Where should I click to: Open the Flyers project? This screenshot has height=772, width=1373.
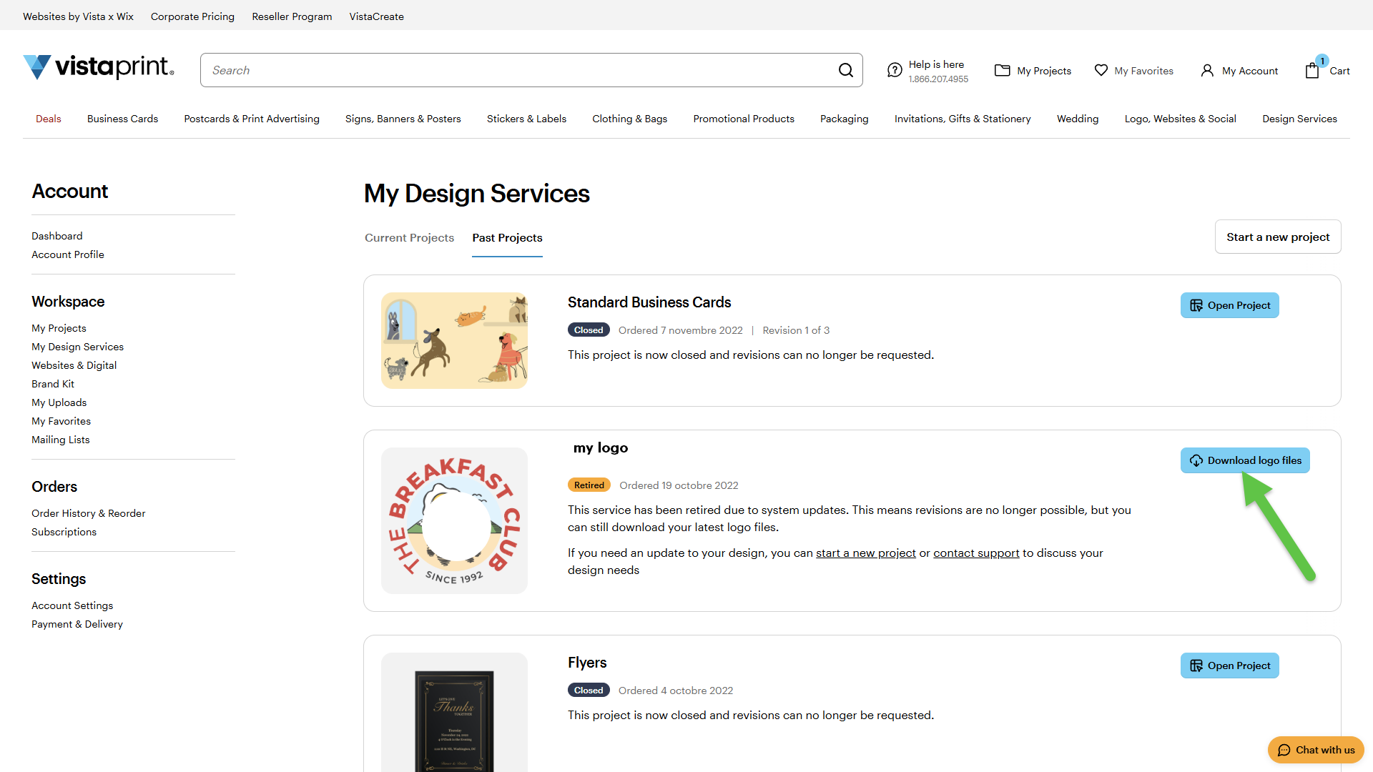1230,665
